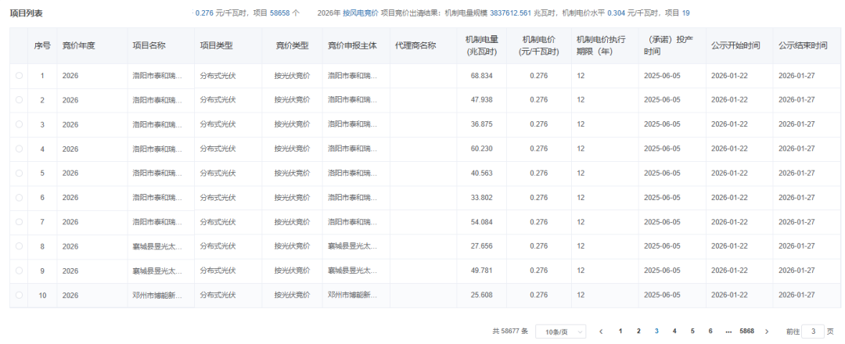
Task: Click the pagination ellipsis to jump pages
Action: pos(728,331)
